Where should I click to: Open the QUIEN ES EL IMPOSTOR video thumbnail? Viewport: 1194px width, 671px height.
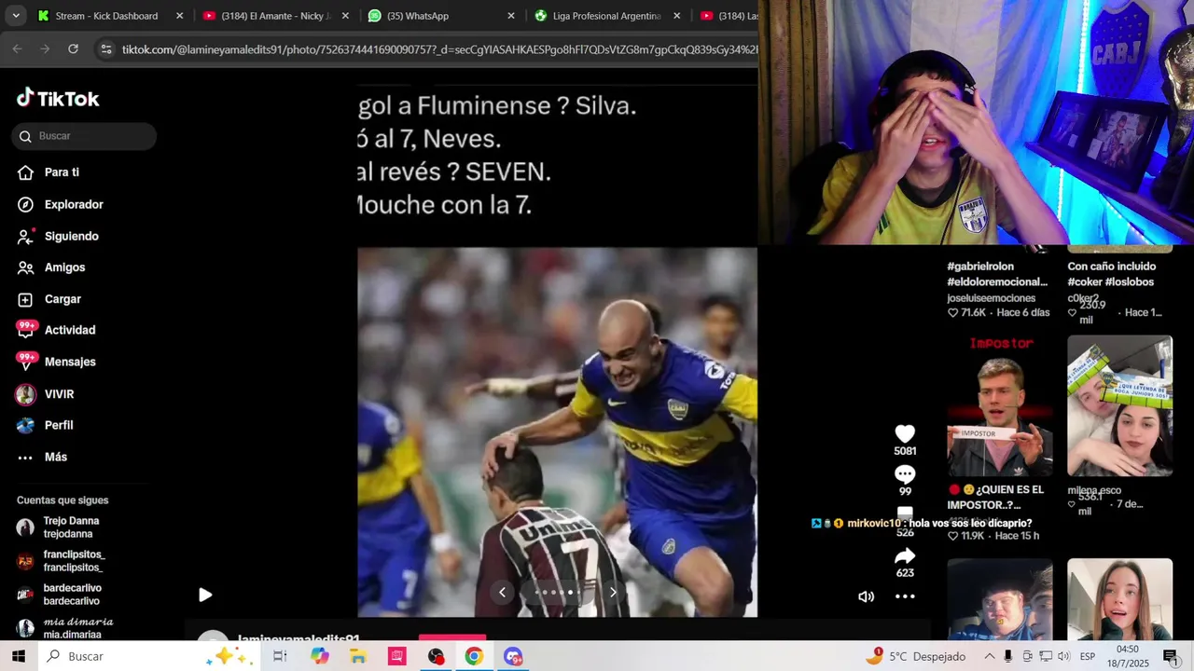pos(1000,405)
